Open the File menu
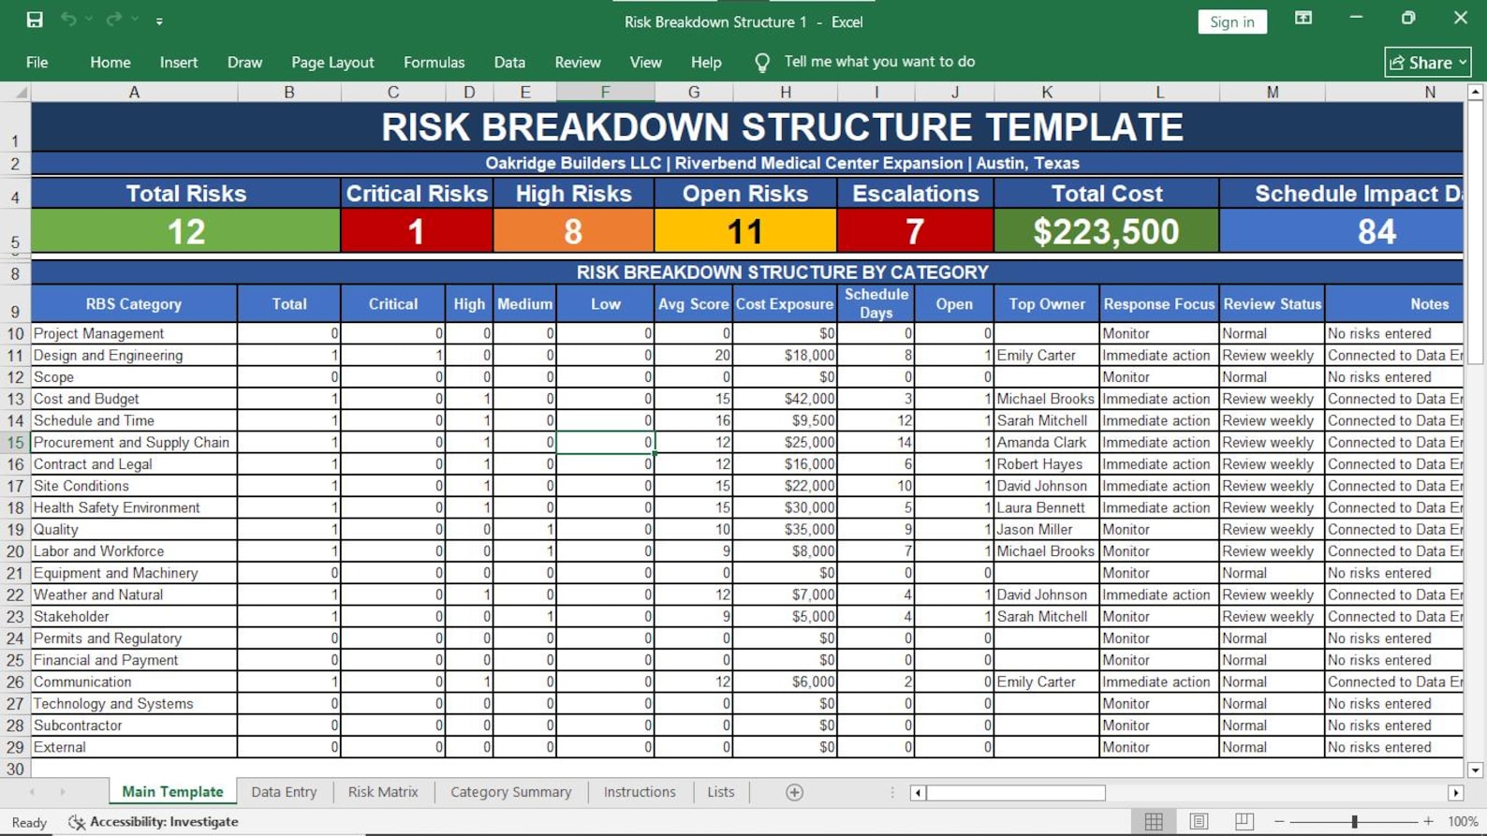 [37, 62]
